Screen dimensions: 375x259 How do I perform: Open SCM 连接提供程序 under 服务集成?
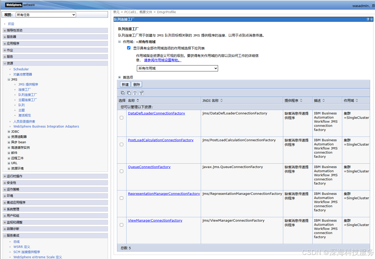pyautogui.click(x=27, y=252)
